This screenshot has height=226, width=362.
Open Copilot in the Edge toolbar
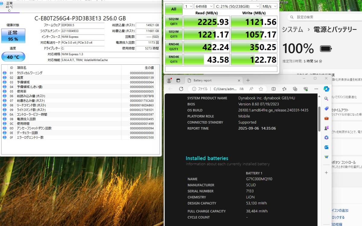click(x=326, y=89)
